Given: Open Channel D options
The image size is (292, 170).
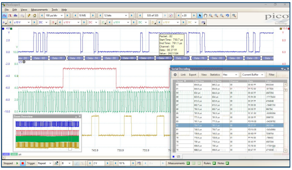Looking at the screenshot, I should (x=154, y=22).
